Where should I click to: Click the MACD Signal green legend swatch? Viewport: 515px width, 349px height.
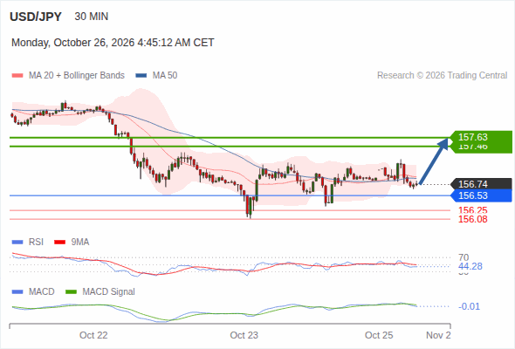71,292
